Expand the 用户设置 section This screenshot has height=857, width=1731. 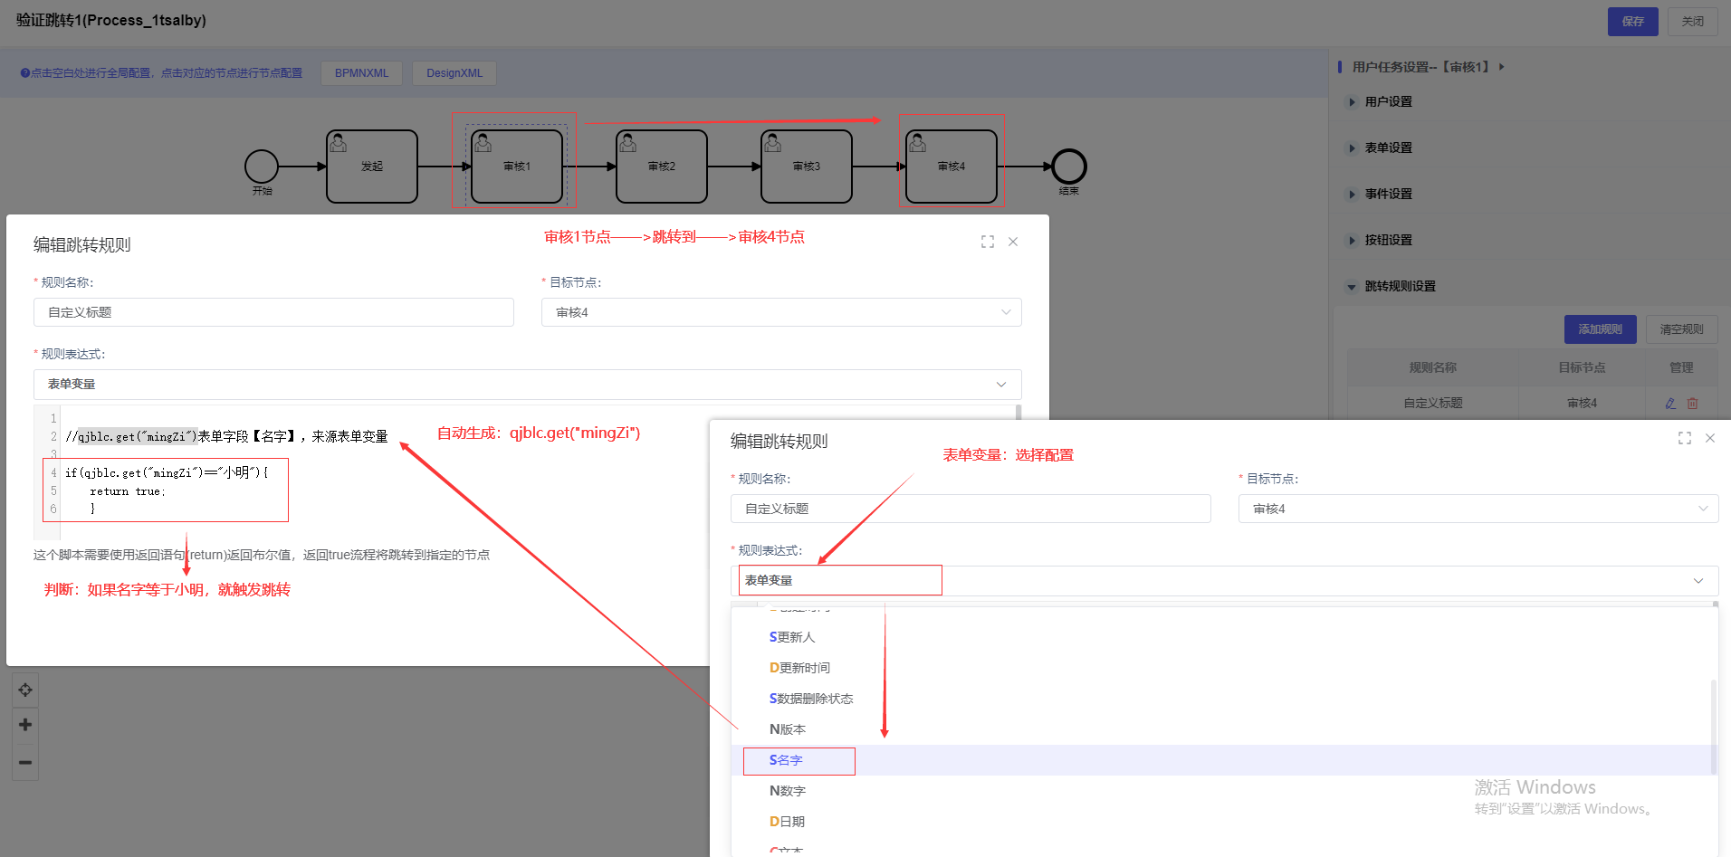(x=1388, y=102)
